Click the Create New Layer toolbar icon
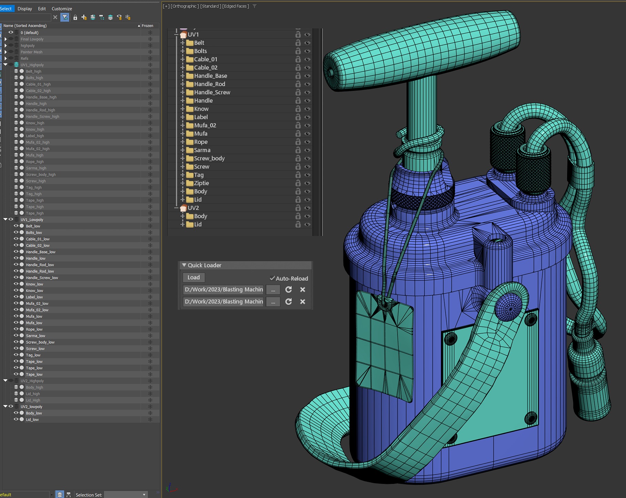Viewport: 626px width, 498px height. pyautogui.click(x=84, y=17)
